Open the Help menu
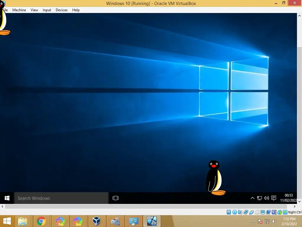Screen dimensions: 302x227 pos(76,10)
